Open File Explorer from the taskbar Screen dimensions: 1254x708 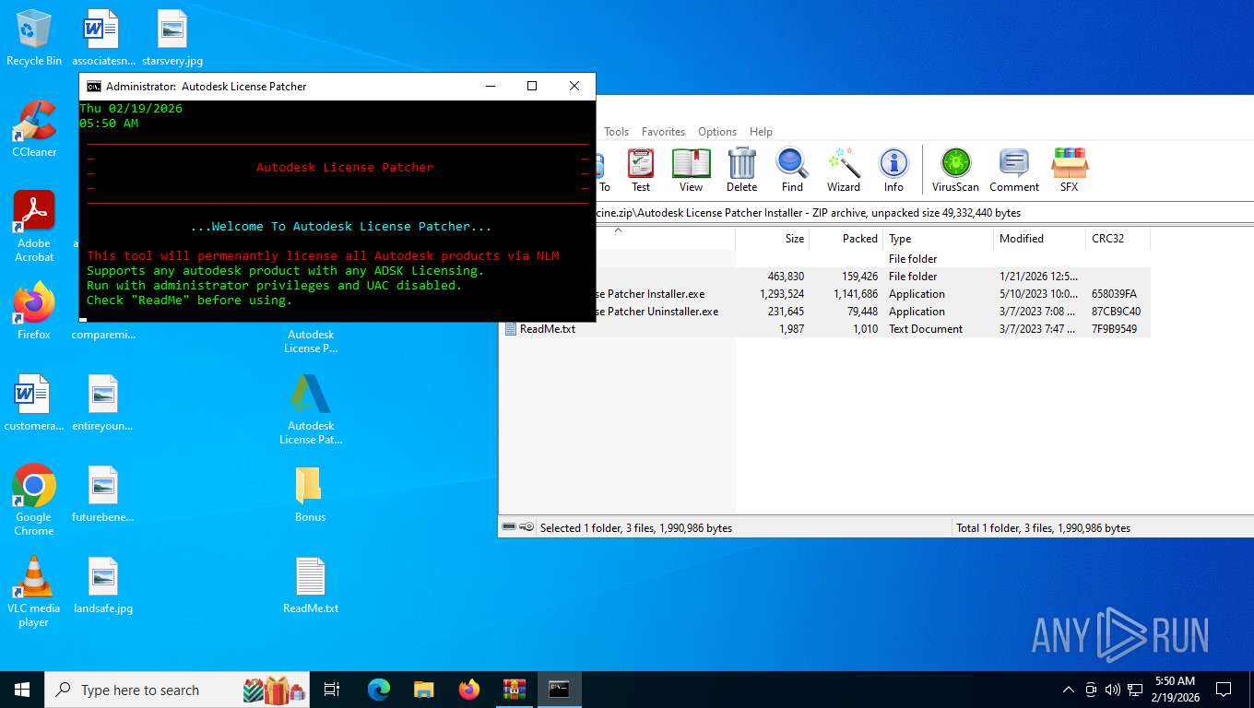(424, 690)
